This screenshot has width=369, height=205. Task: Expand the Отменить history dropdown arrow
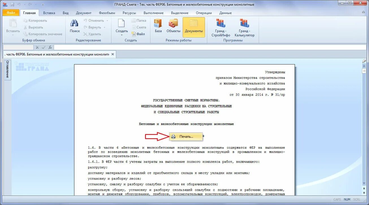click(x=107, y=21)
